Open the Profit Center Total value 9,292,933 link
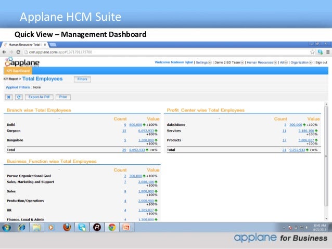The height and width of the screenshot is (249, 332). coord(297,150)
